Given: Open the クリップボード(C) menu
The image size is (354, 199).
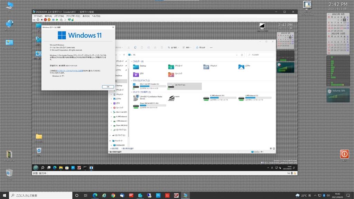Looking at the screenshot, I should coord(73,16).
